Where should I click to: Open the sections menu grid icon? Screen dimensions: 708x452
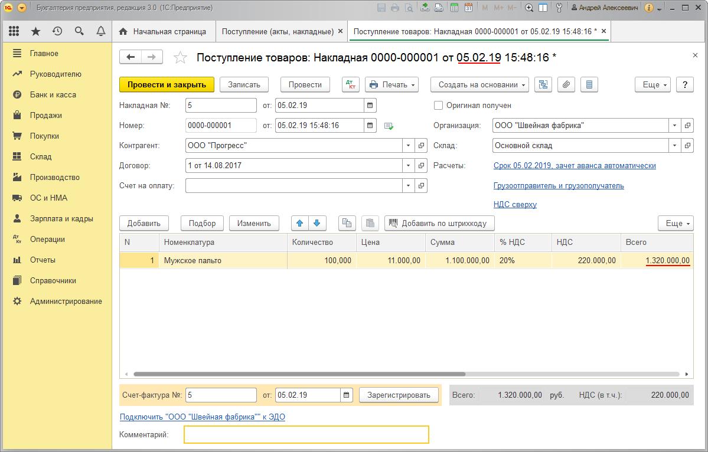click(x=14, y=31)
